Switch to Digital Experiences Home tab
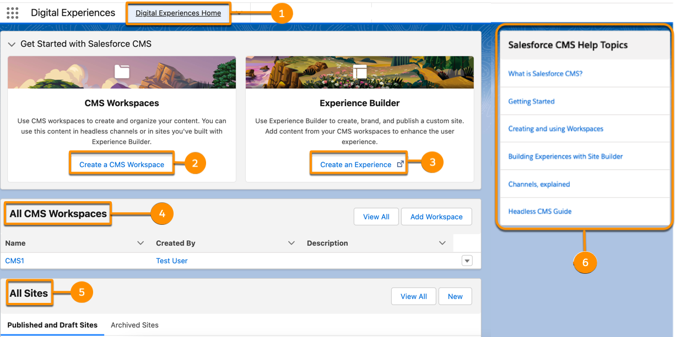 coord(179,13)
